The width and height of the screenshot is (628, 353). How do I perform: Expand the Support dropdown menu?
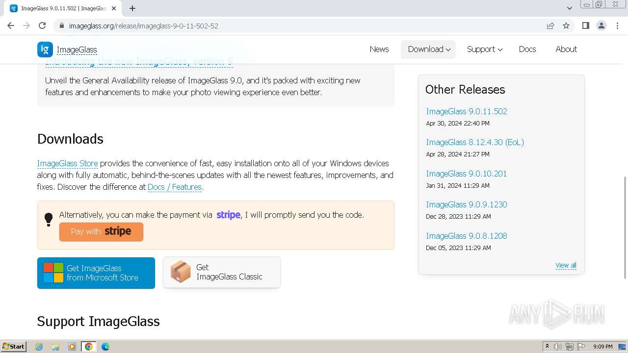click(485, 49)
